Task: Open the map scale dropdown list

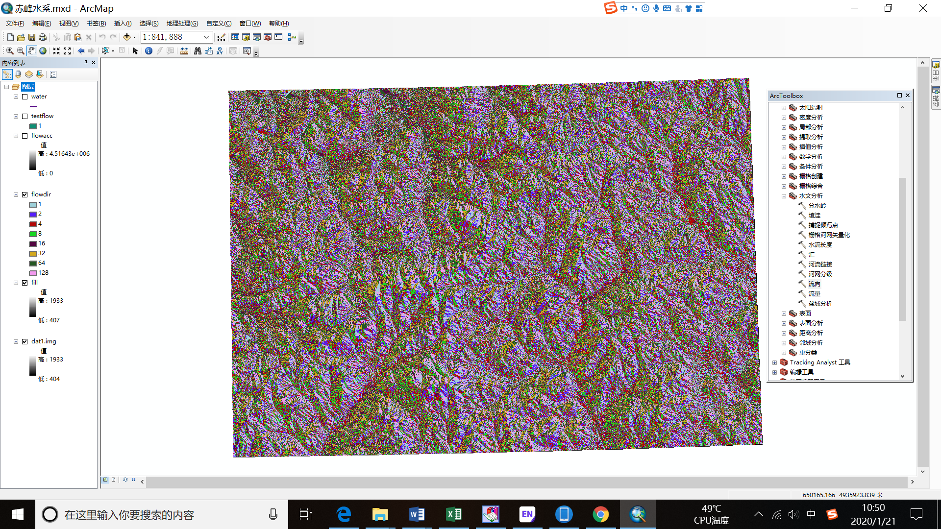Action: tap(205, 37)
